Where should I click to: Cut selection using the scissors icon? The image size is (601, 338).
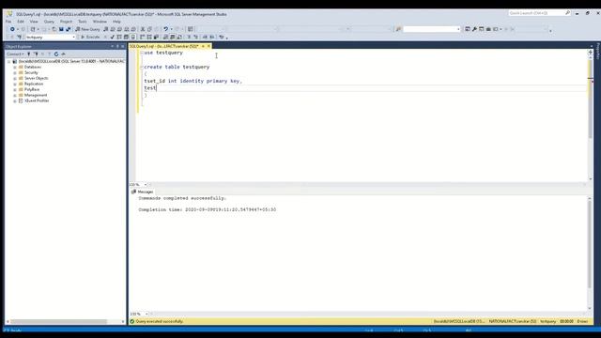click(143, 29)
